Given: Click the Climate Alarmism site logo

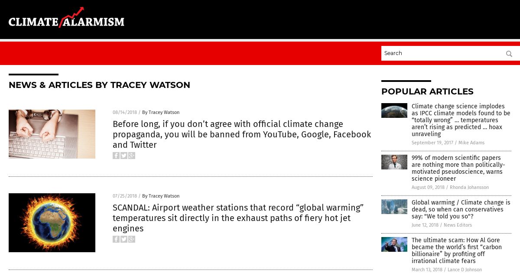Looking at the screenshot, I should pyautogui.click(x=66, y=18).
